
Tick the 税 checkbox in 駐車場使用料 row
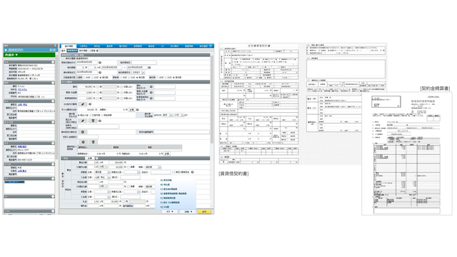coord(98,99)
